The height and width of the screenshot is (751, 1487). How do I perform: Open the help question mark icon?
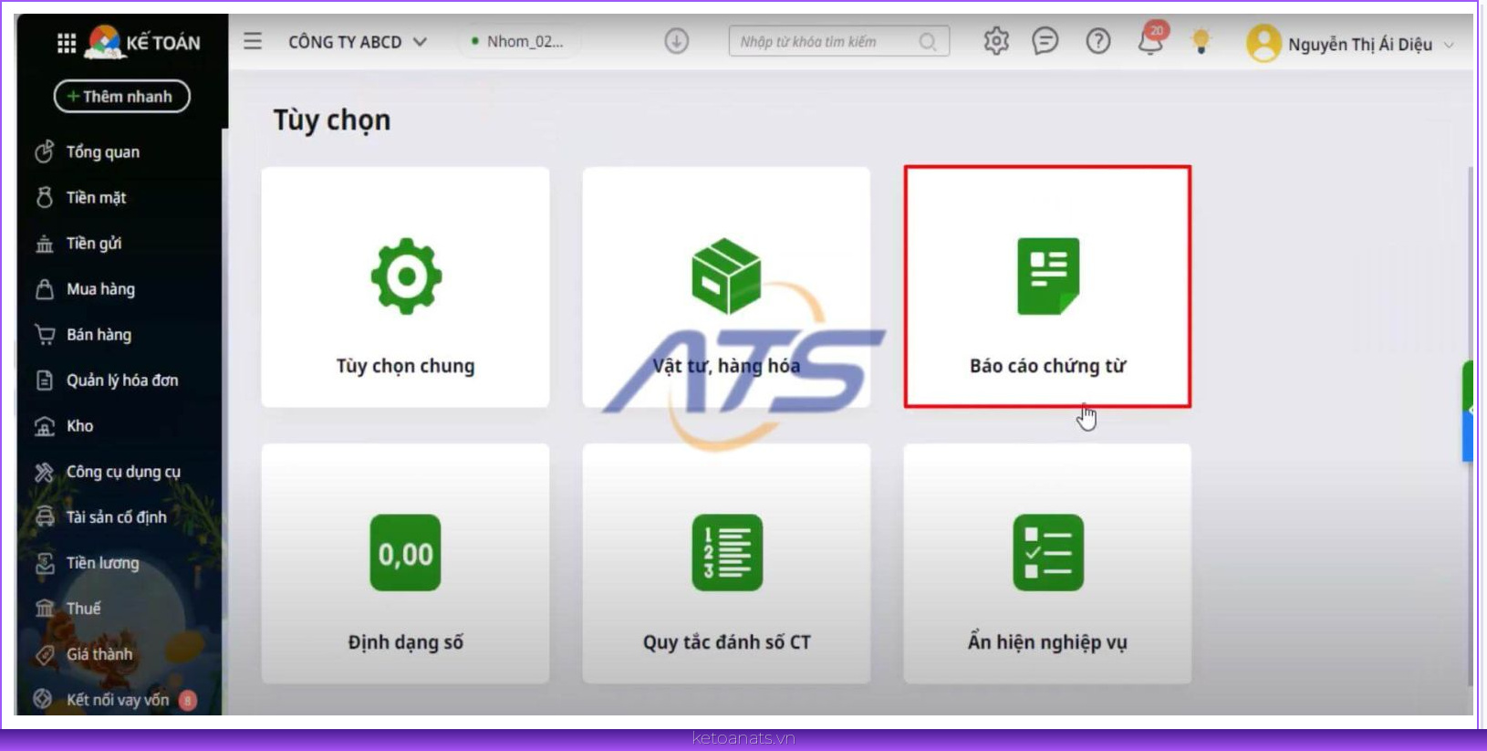coord(1098,41)
